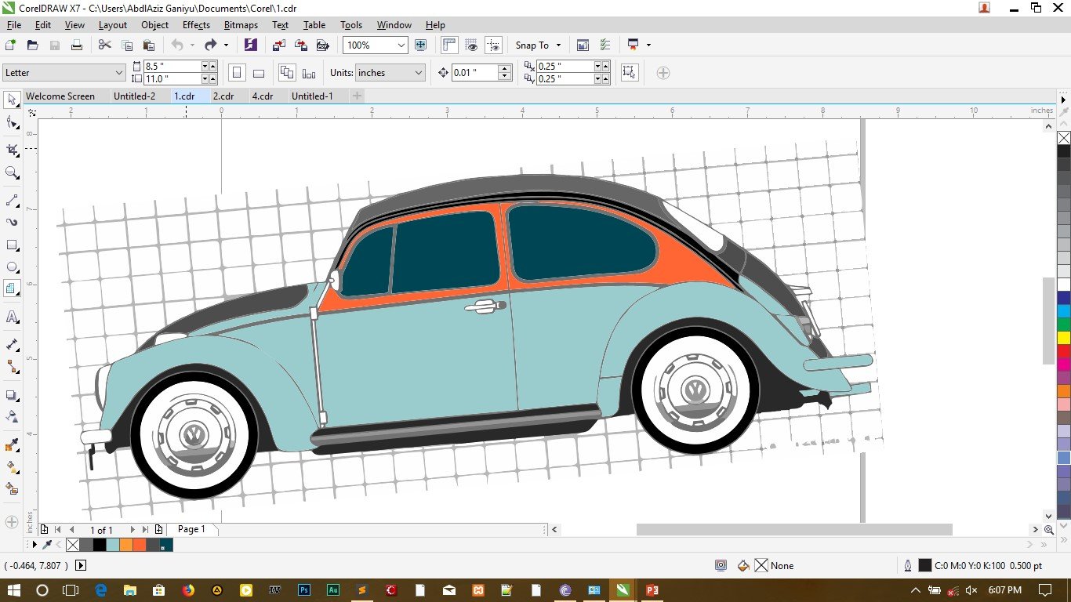Click the Import icon
Image resolution: width=1071 pixels, height=602 pixels.
tap(279, 45)
